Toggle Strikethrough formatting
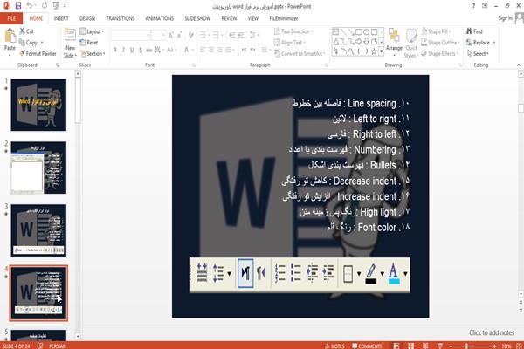Image resolution: width=524 pixels, height=349 pixels. point(148,50)
